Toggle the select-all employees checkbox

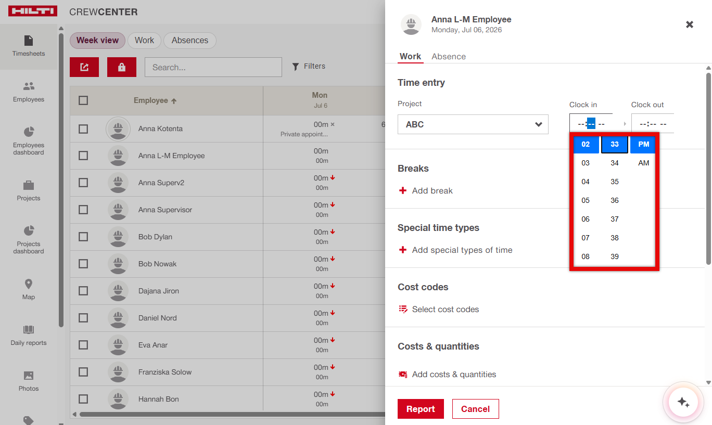click(x=83, y=100)
